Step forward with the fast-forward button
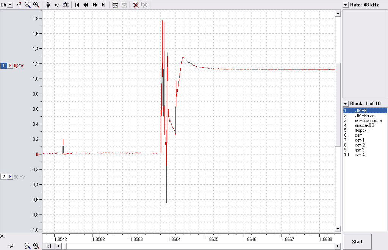This screenshot has height=250, width=388. coord(95,5)
